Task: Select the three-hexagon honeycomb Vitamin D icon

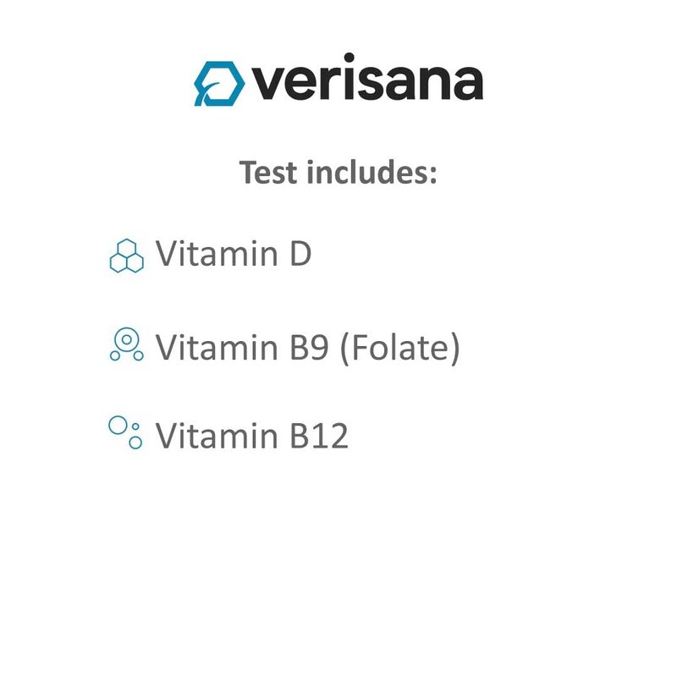Action: point(126,256)
